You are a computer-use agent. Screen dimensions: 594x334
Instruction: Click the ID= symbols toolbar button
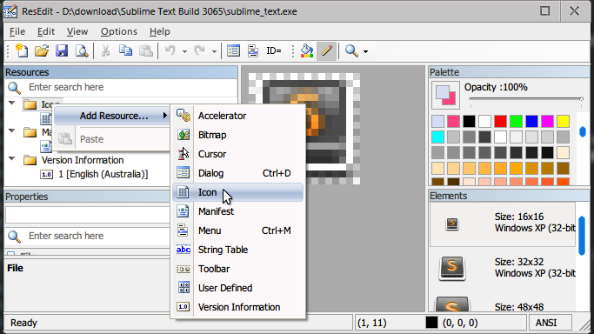click(x=273, y=50)
